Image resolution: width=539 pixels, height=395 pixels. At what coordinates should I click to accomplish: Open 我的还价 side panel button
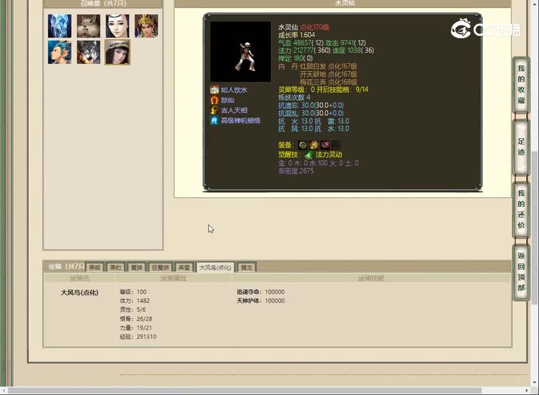pos(521,209)
